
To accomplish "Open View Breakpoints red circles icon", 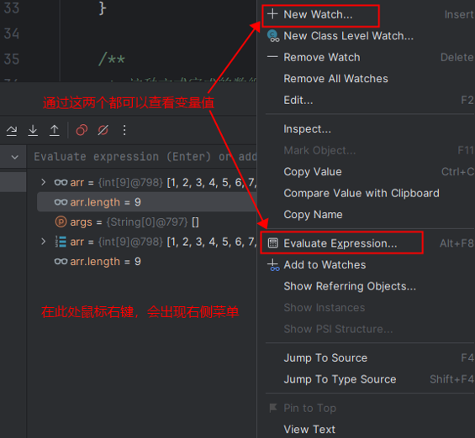I will [x=82, y=130].
